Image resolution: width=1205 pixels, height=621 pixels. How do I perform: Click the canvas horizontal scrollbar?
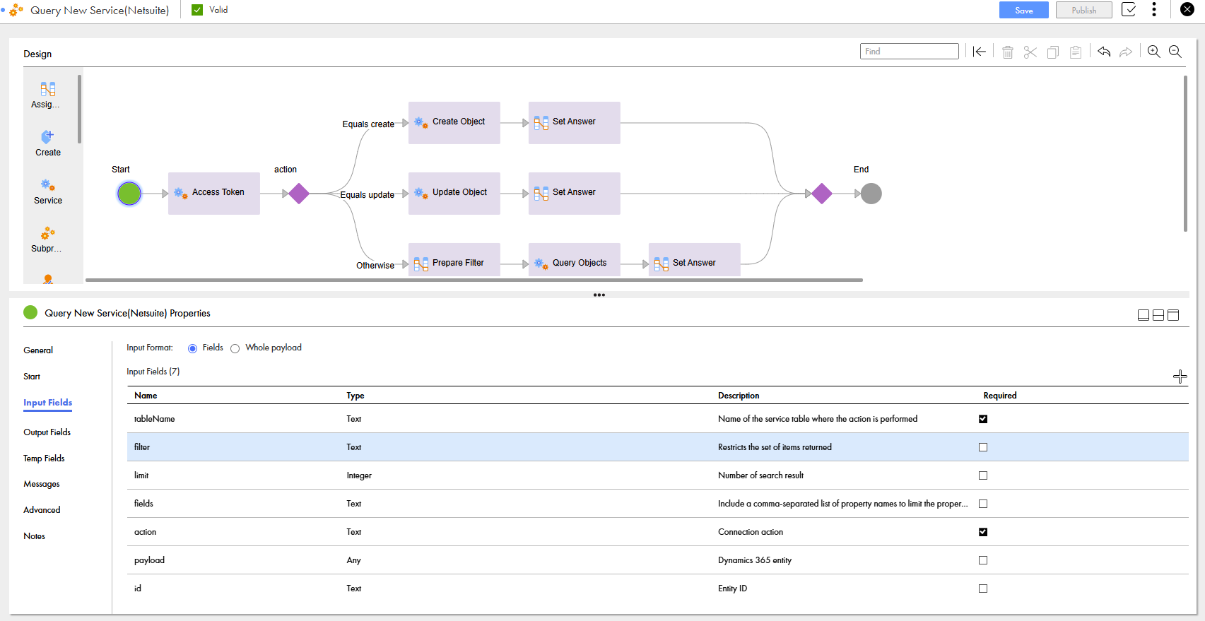point(474,280)
